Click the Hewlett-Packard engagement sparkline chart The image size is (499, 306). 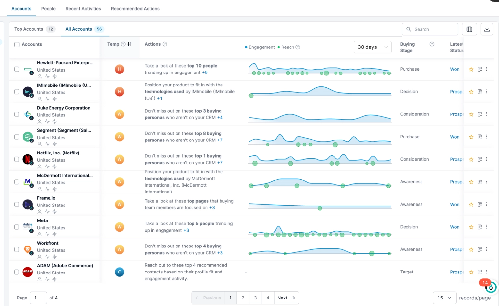click(320, 69)
